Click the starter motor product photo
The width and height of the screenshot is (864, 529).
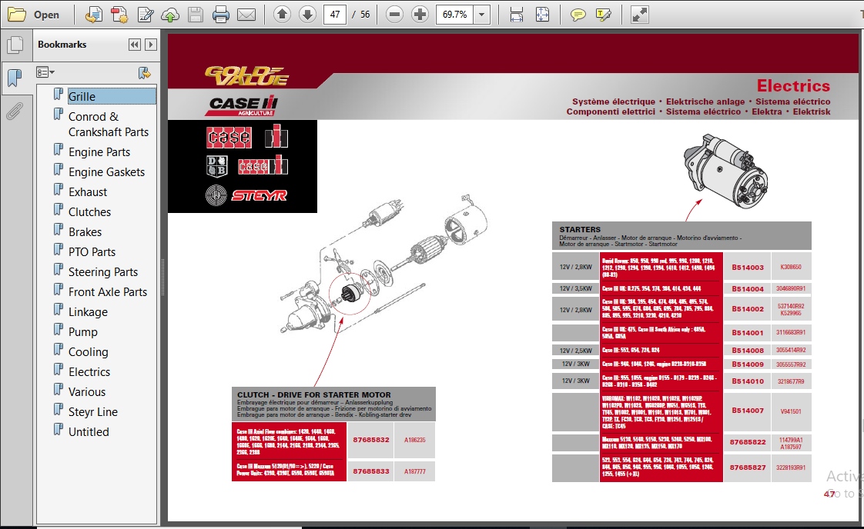pos(725,171)
